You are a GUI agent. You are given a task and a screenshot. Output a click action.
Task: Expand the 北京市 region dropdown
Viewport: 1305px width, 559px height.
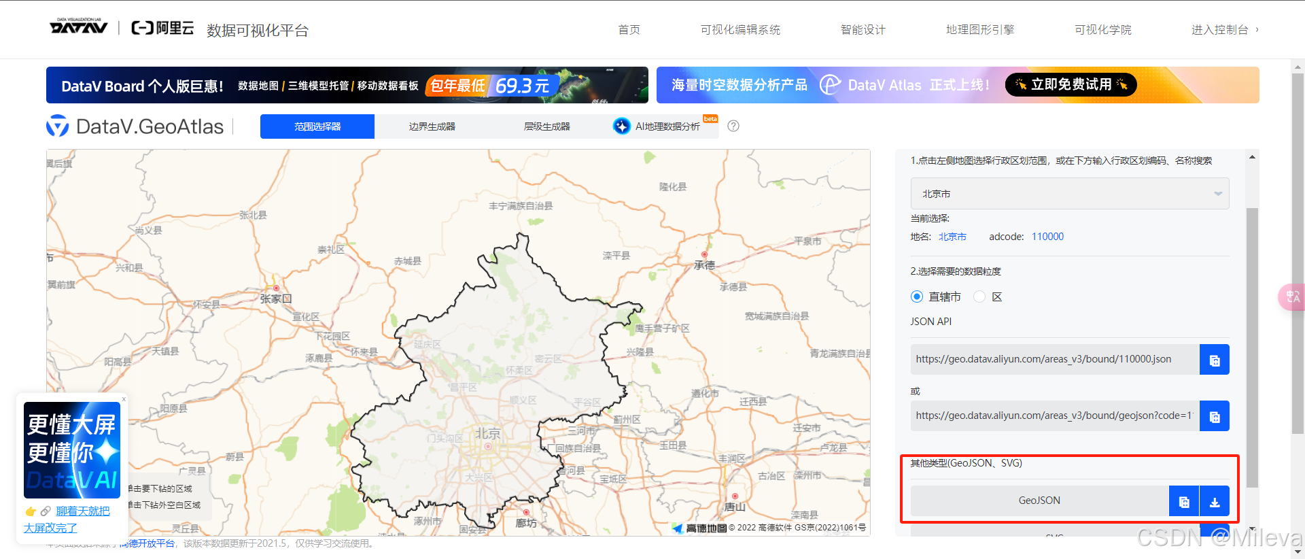tap(1070, 194)
